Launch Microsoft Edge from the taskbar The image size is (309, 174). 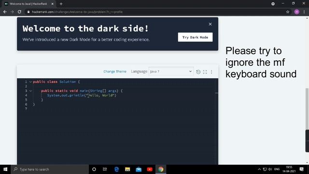point(116,169)
